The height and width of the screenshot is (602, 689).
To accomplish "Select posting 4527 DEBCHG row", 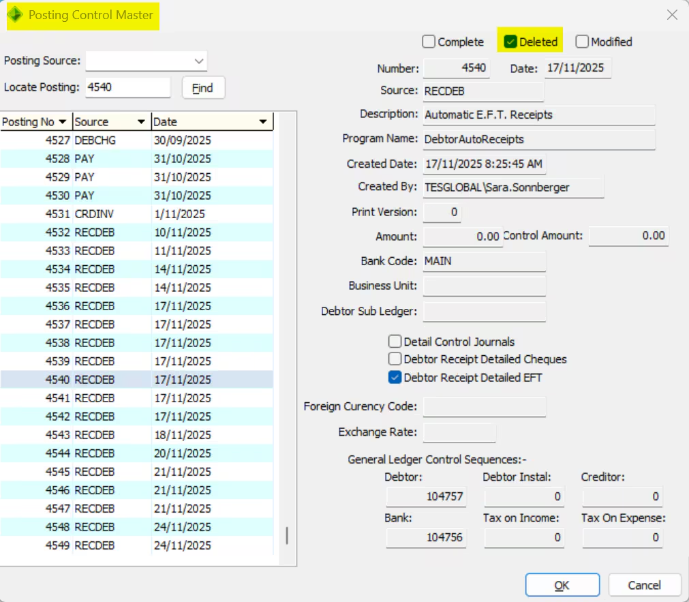I will click(136, 140).
